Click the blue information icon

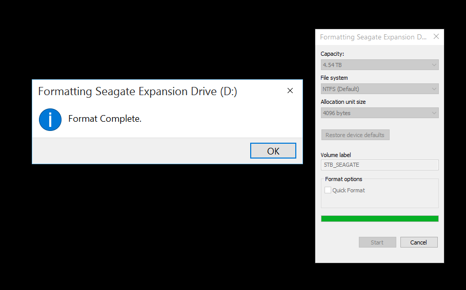tap(50, 119)
